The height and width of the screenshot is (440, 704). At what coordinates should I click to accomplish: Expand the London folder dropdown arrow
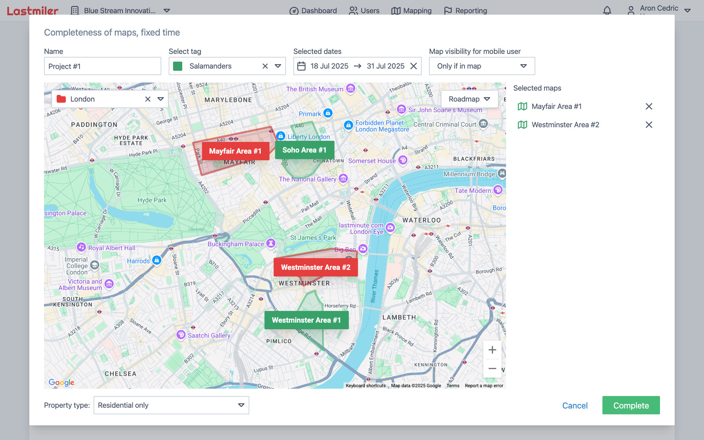(x=161, y=99)
